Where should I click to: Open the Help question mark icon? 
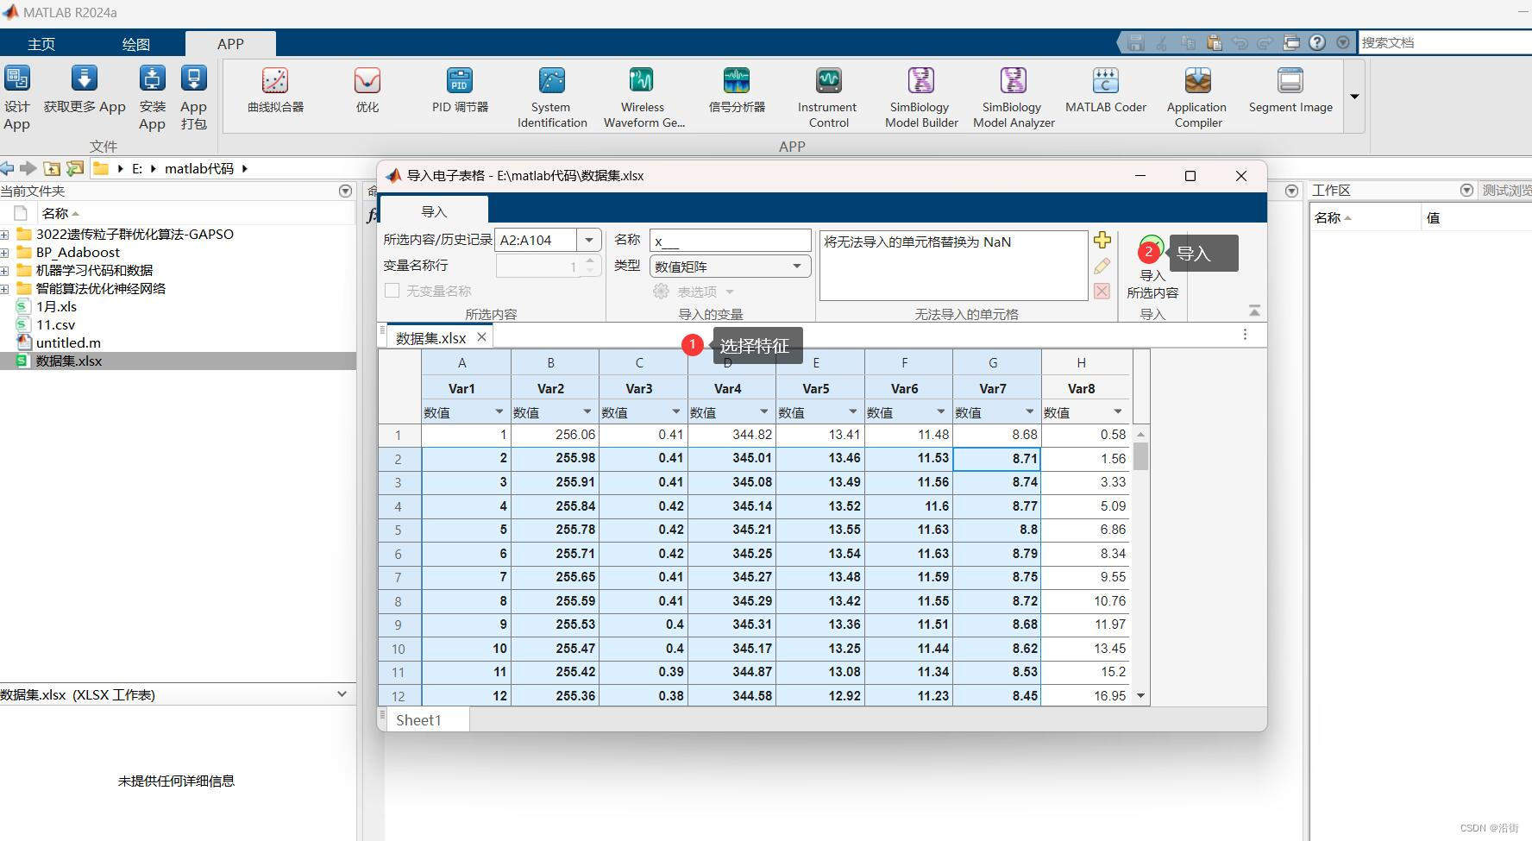click(x=1317, y=42)
